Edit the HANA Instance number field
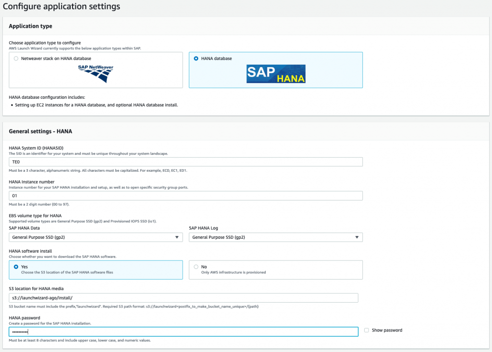The width and height of the screenshot is (492, 352). point(186,196)
